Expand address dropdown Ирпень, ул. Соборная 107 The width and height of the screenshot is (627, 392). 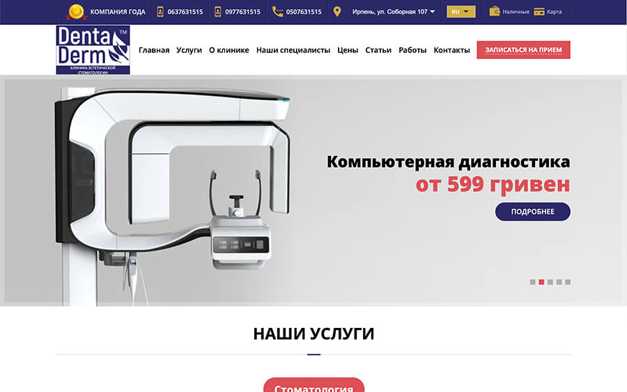tap(394, 12)
